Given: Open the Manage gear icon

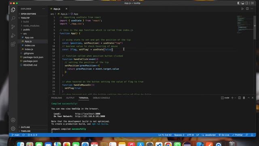Looking at the screenshot, I should [x=13, y=129].
